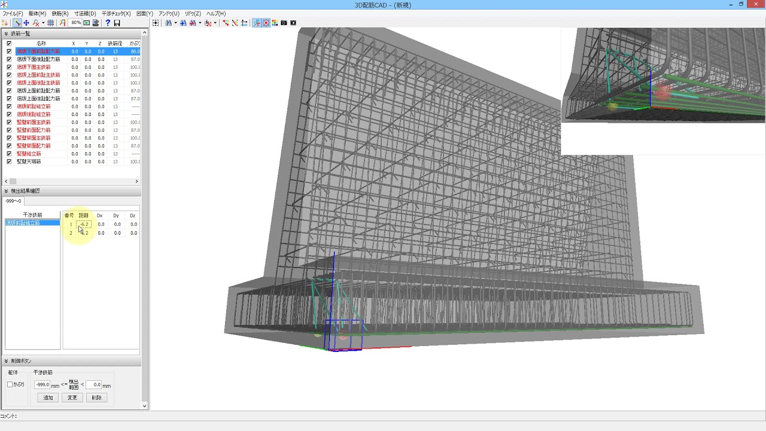Click the monitor export icon
This screenshot has height=431, width=766.
click(x=96, y=23)
